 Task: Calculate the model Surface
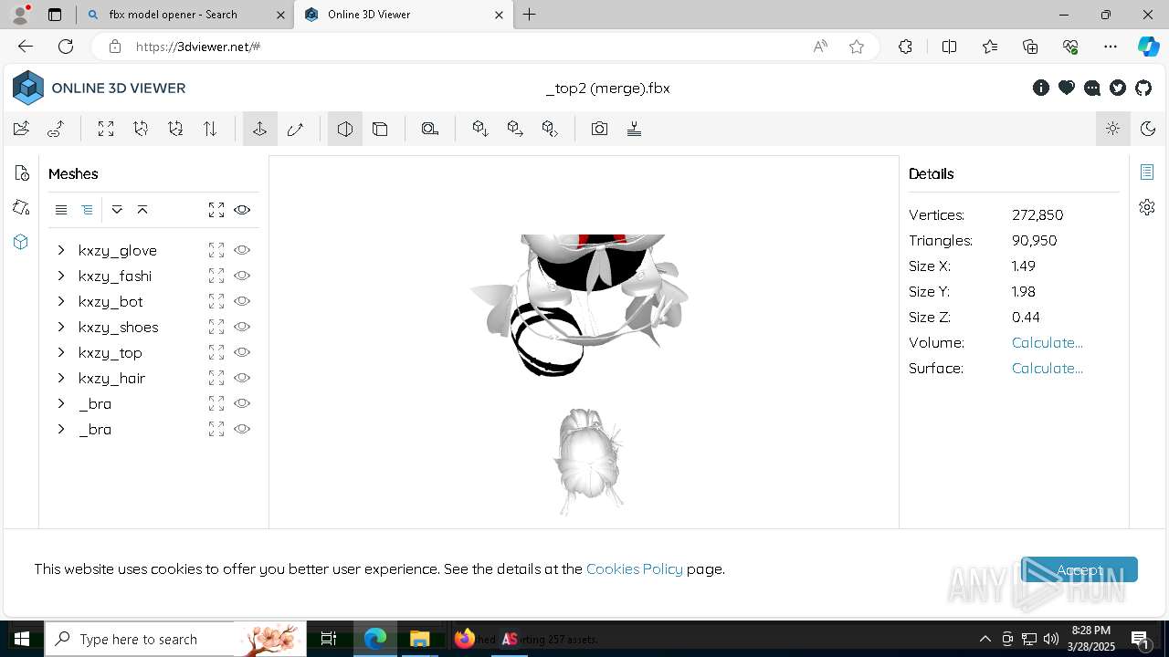pos(1048,368)
